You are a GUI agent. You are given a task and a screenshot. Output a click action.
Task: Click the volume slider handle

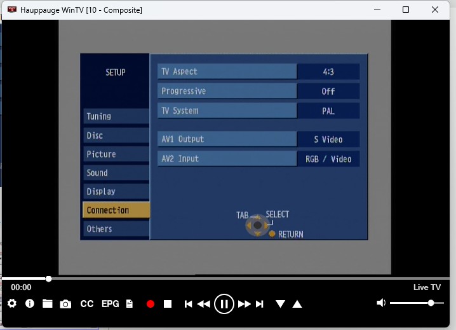click(x=431, y=303)
